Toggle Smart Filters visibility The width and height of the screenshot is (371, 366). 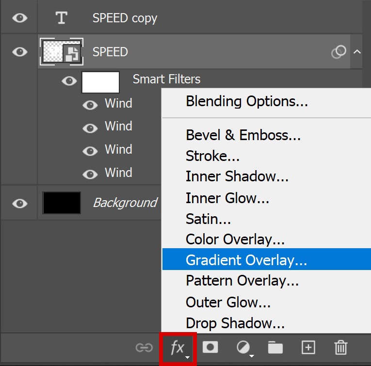69,81
